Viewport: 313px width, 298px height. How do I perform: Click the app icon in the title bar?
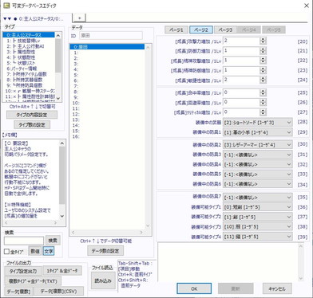click(6, 6)
